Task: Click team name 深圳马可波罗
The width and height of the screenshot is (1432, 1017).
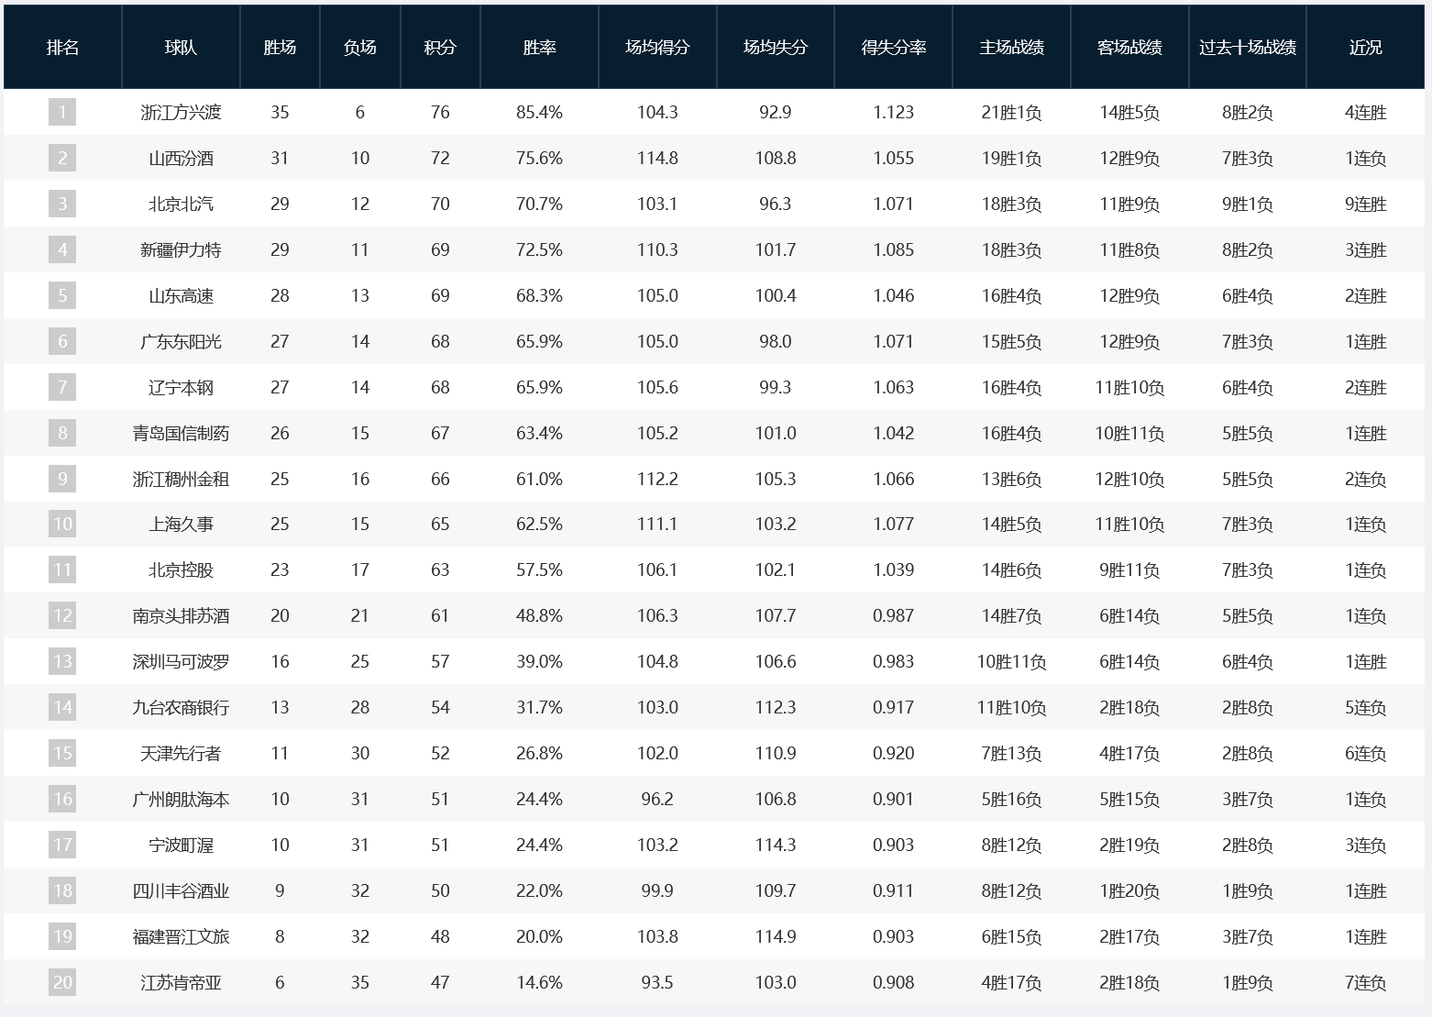Action: pyautogui.click(x=181, y=661)
